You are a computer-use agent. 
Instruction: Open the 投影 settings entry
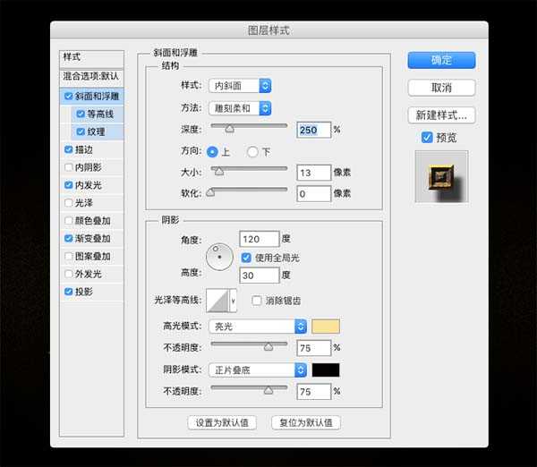(x=84, y=292)
